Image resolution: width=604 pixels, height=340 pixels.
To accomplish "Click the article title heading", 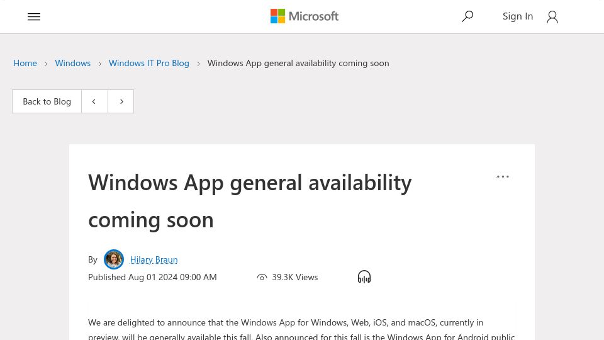I will [250, 201].
